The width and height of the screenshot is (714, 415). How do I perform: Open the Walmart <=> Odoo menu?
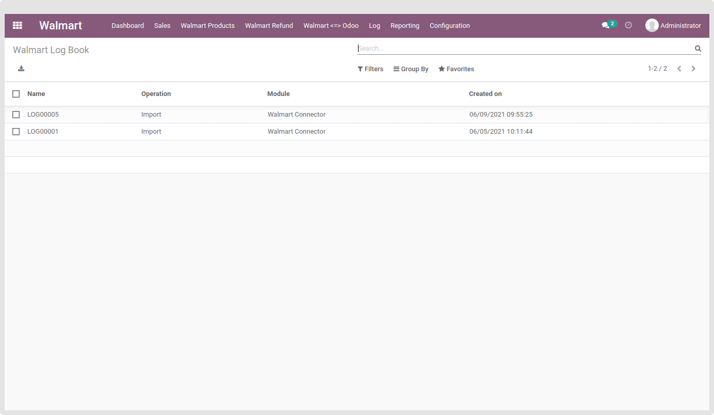pos(331,26)
